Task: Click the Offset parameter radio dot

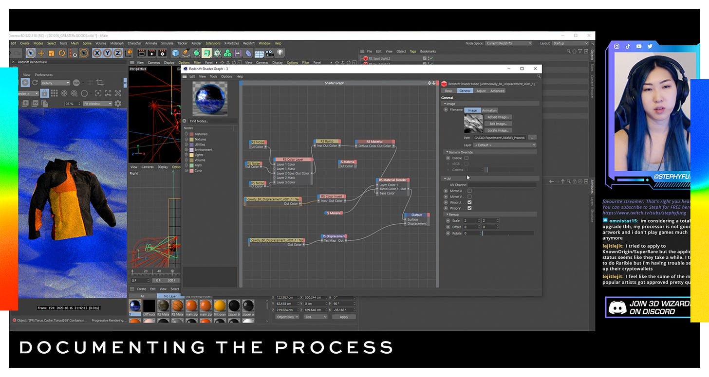Action: pyautogui.click(x=448, y=227)
